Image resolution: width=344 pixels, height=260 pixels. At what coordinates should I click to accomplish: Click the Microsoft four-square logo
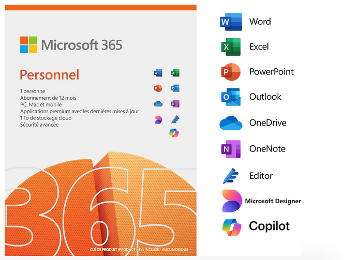point(29,45)
